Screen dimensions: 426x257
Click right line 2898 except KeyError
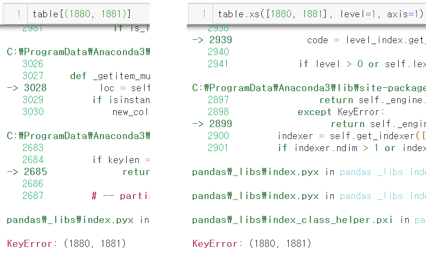coord(296,112)
